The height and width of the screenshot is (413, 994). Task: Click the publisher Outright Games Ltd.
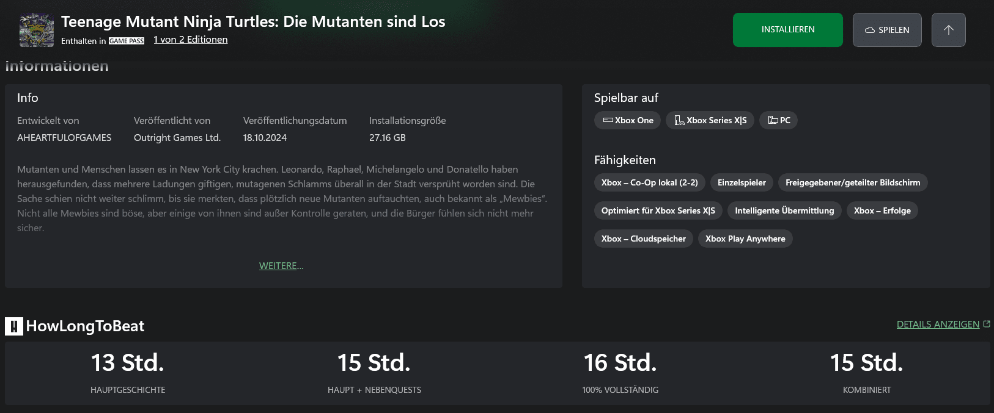[177, 138]
